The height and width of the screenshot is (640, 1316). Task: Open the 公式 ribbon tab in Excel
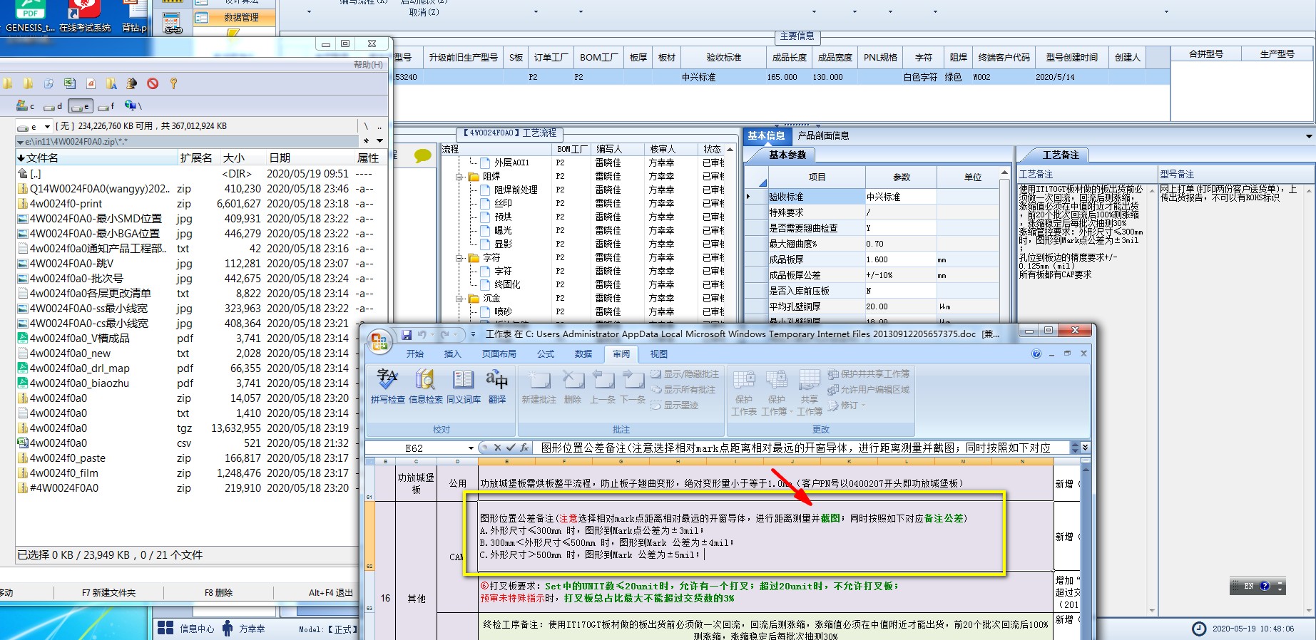tap(546, 353)
